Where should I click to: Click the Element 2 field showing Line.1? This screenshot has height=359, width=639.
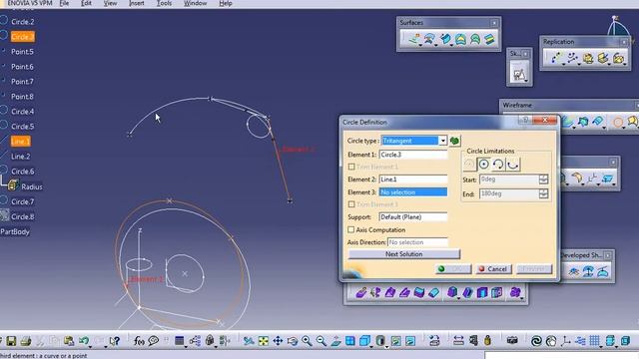(412, 179)
